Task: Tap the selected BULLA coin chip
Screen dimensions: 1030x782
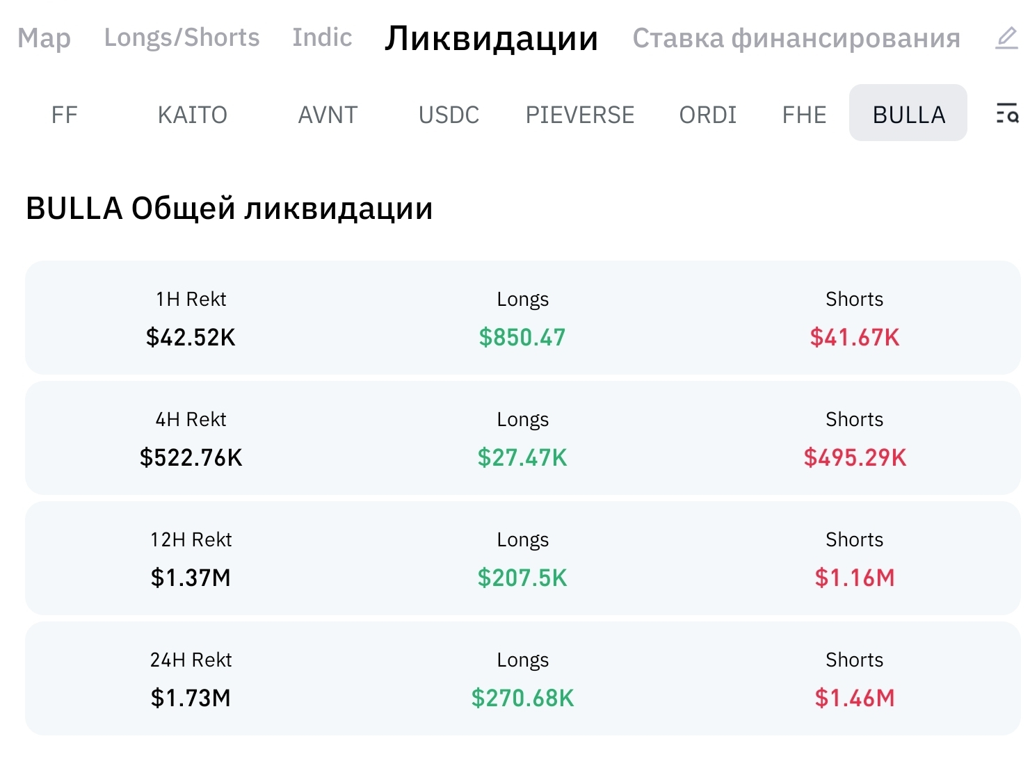Action: (x=908, y=114)
